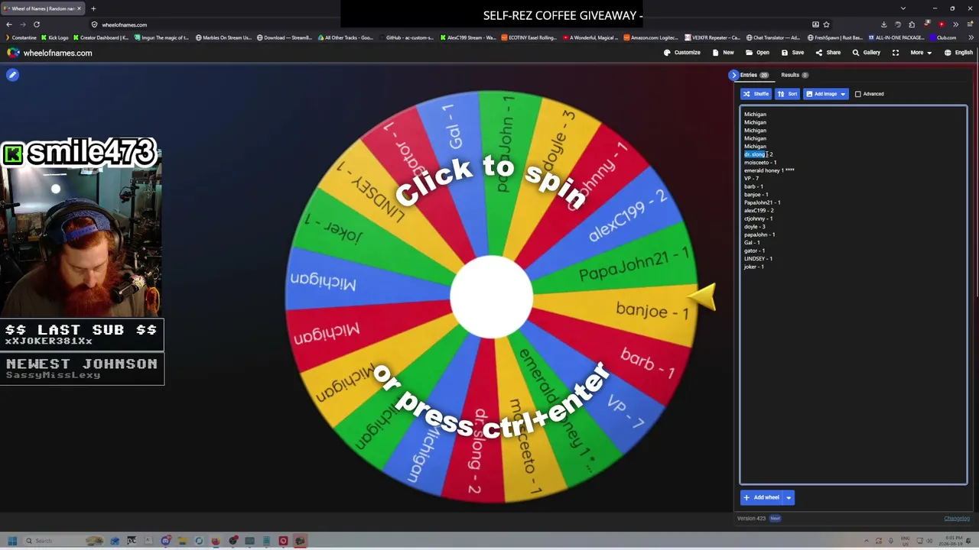The height and width of the screenshot is (550, 979).
Task: Shuffle the wheel entries
Action: 756,94
